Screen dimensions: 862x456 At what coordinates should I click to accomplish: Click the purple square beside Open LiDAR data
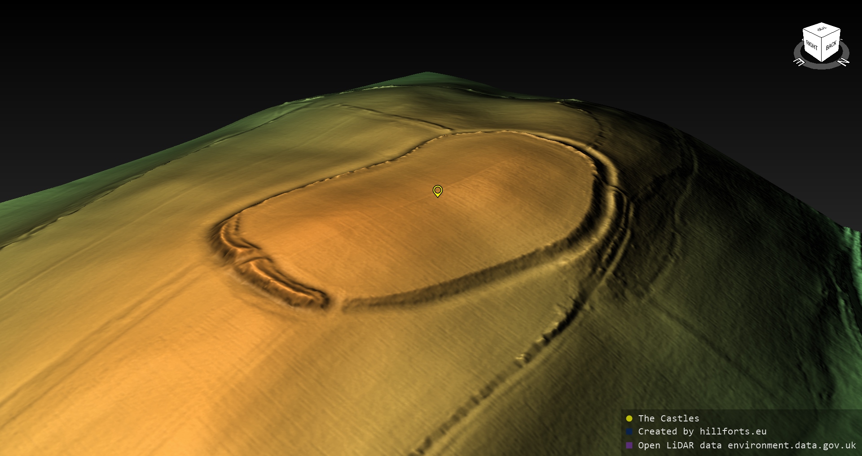(629, 445)
